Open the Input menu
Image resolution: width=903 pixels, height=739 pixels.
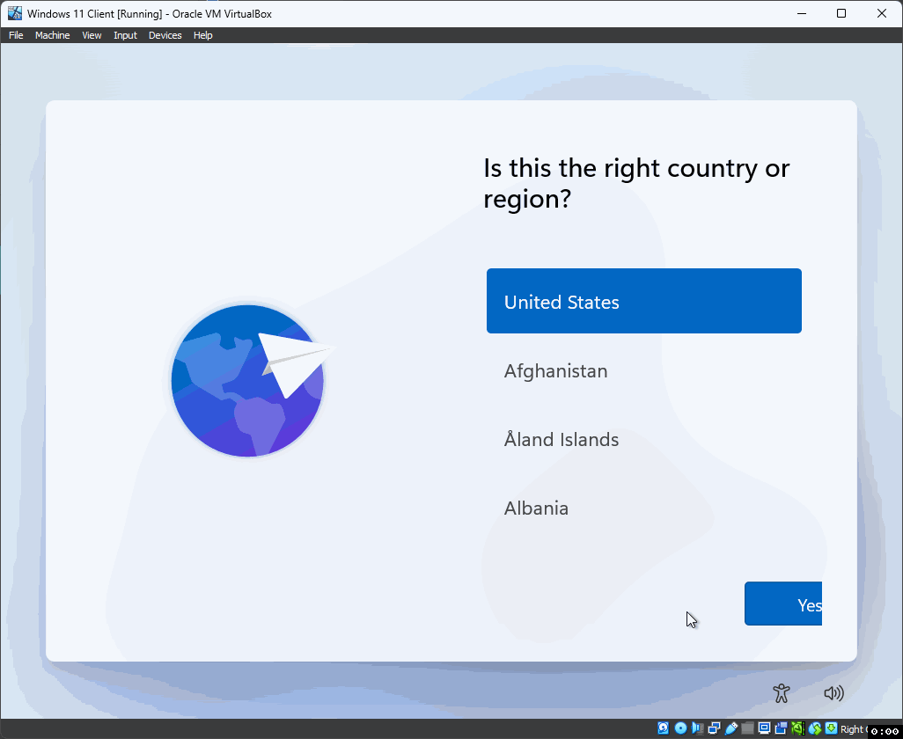coord(125,35)
